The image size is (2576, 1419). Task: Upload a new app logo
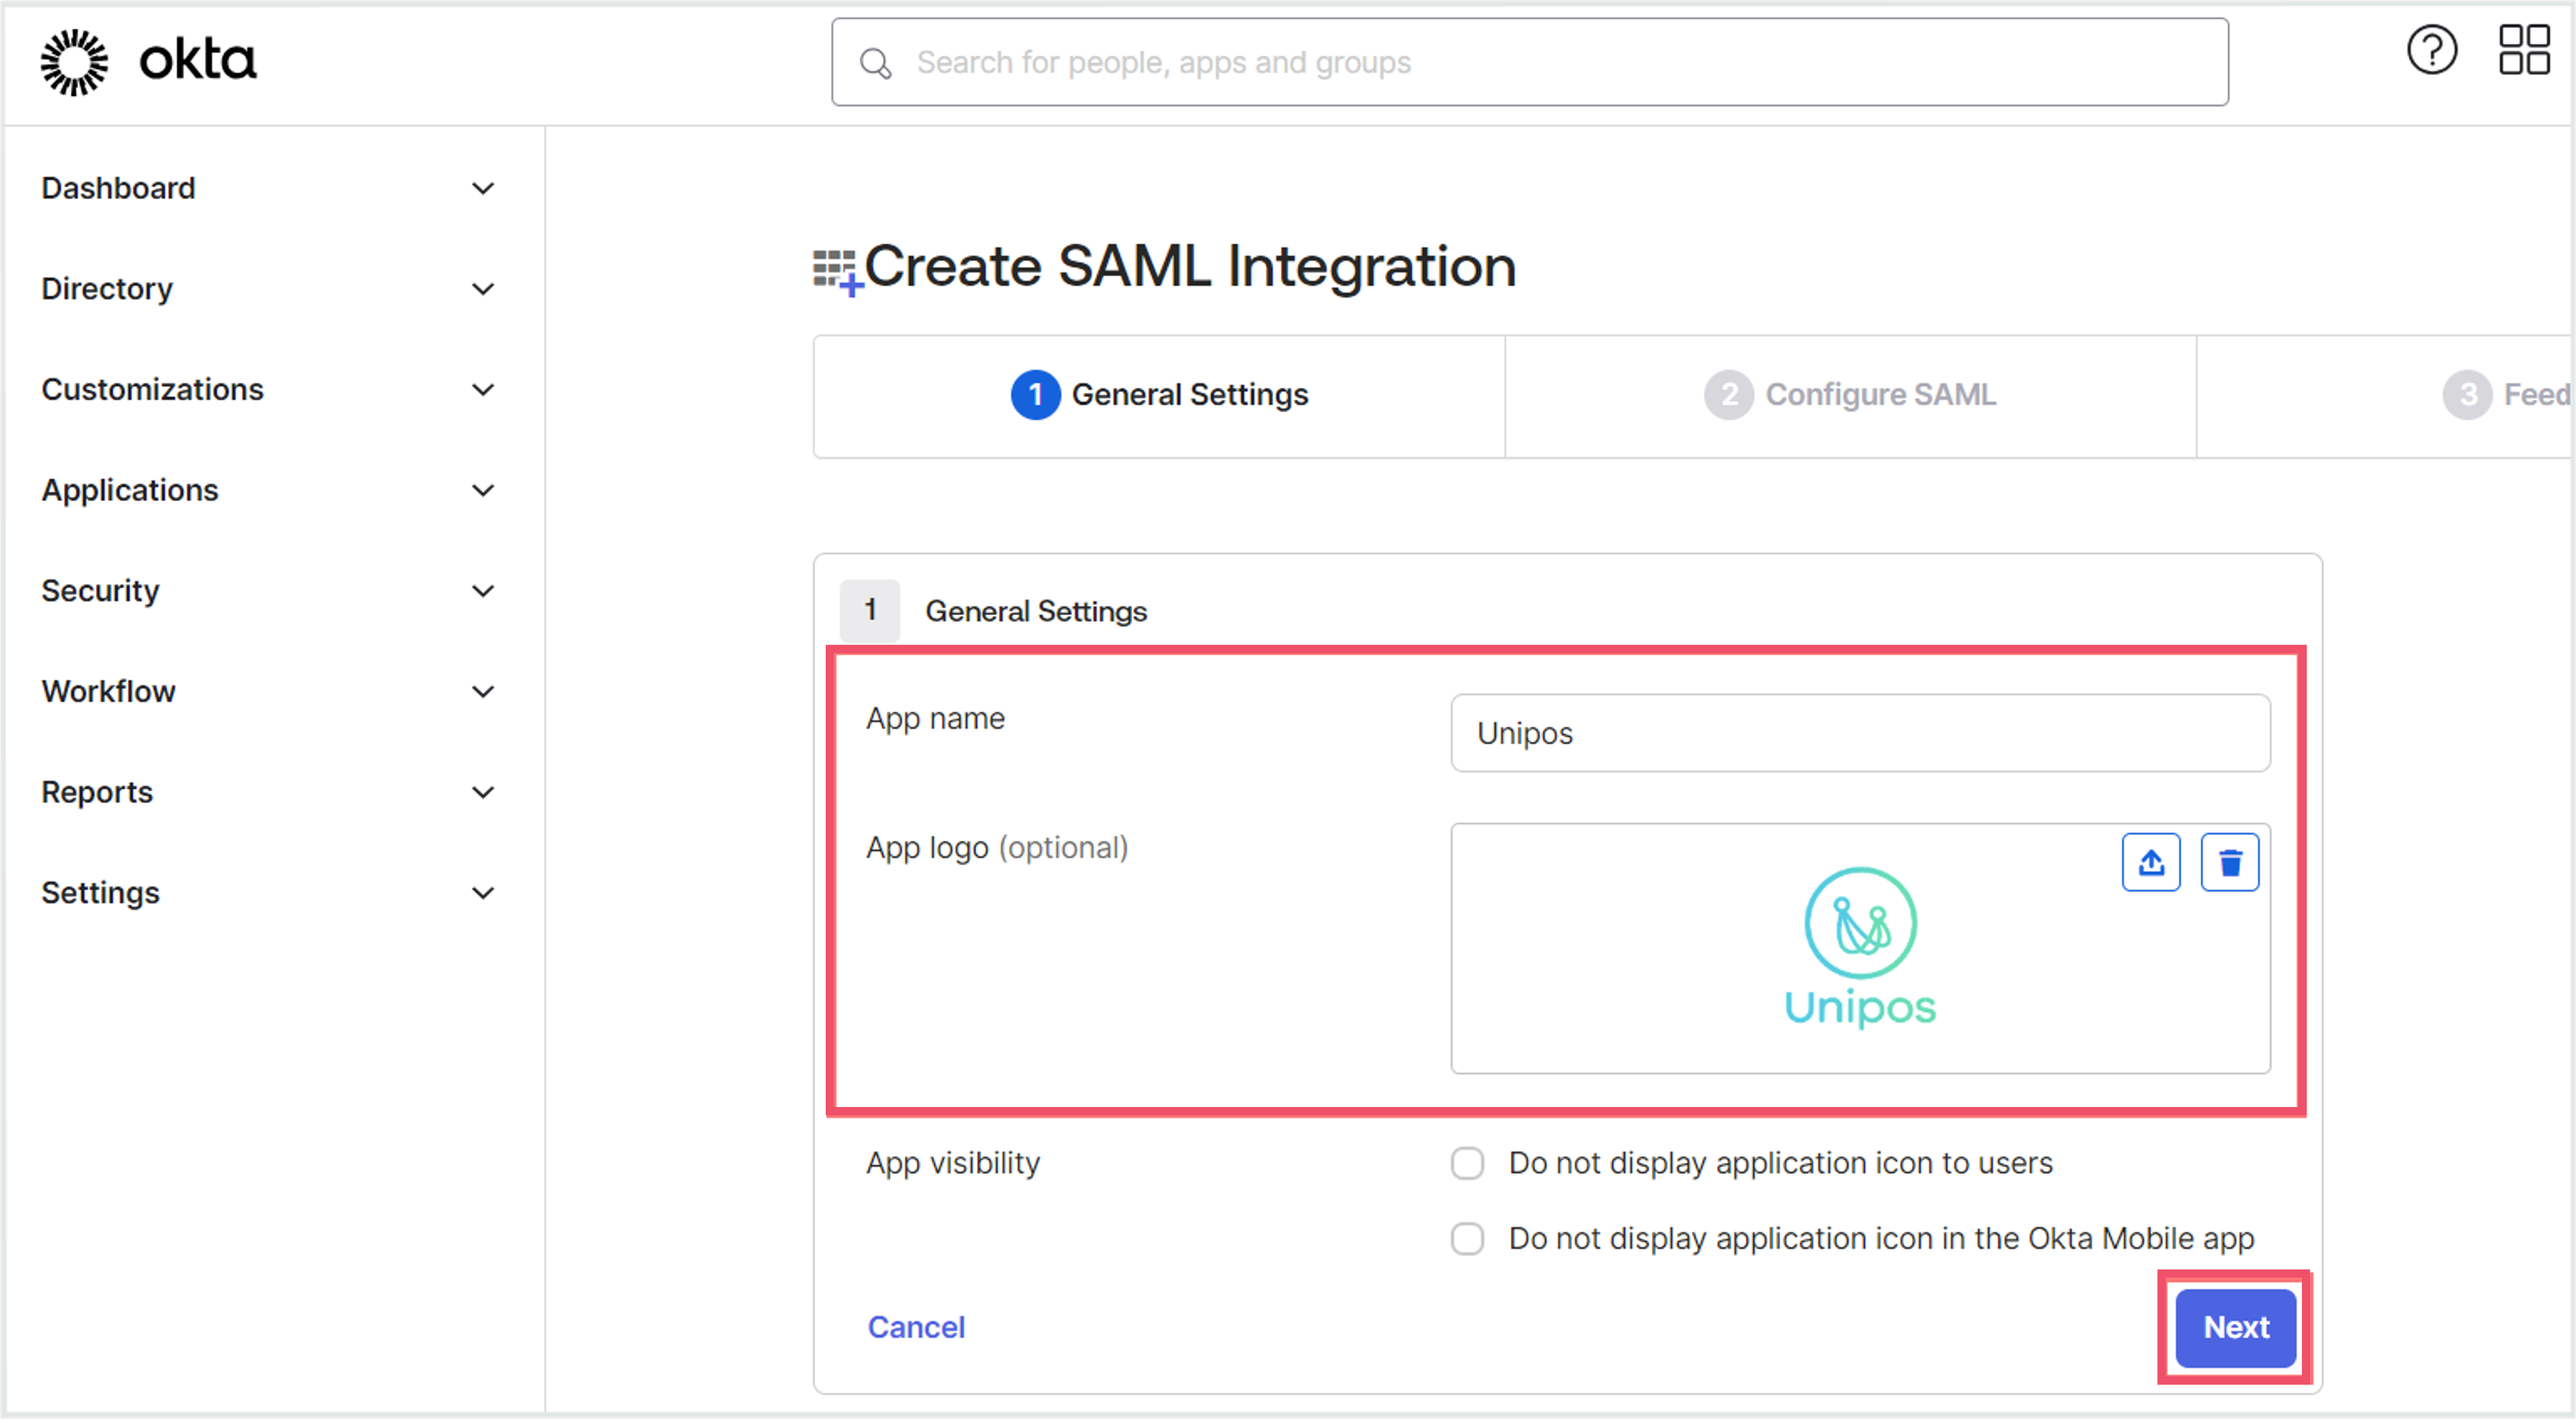click(2151, 862)
